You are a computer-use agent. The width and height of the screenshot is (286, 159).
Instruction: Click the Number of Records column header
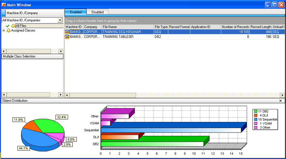(235, 27)
